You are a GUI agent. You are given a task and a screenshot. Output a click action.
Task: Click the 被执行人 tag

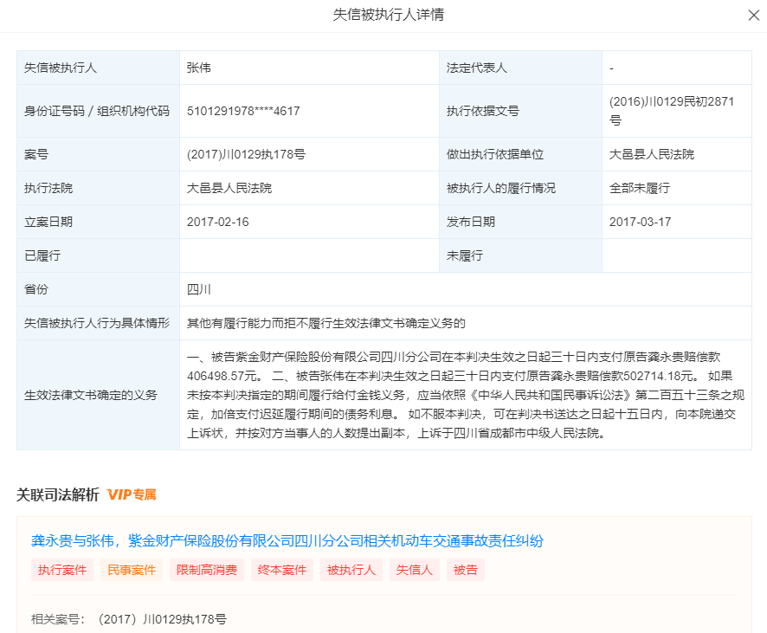(351, 570)
